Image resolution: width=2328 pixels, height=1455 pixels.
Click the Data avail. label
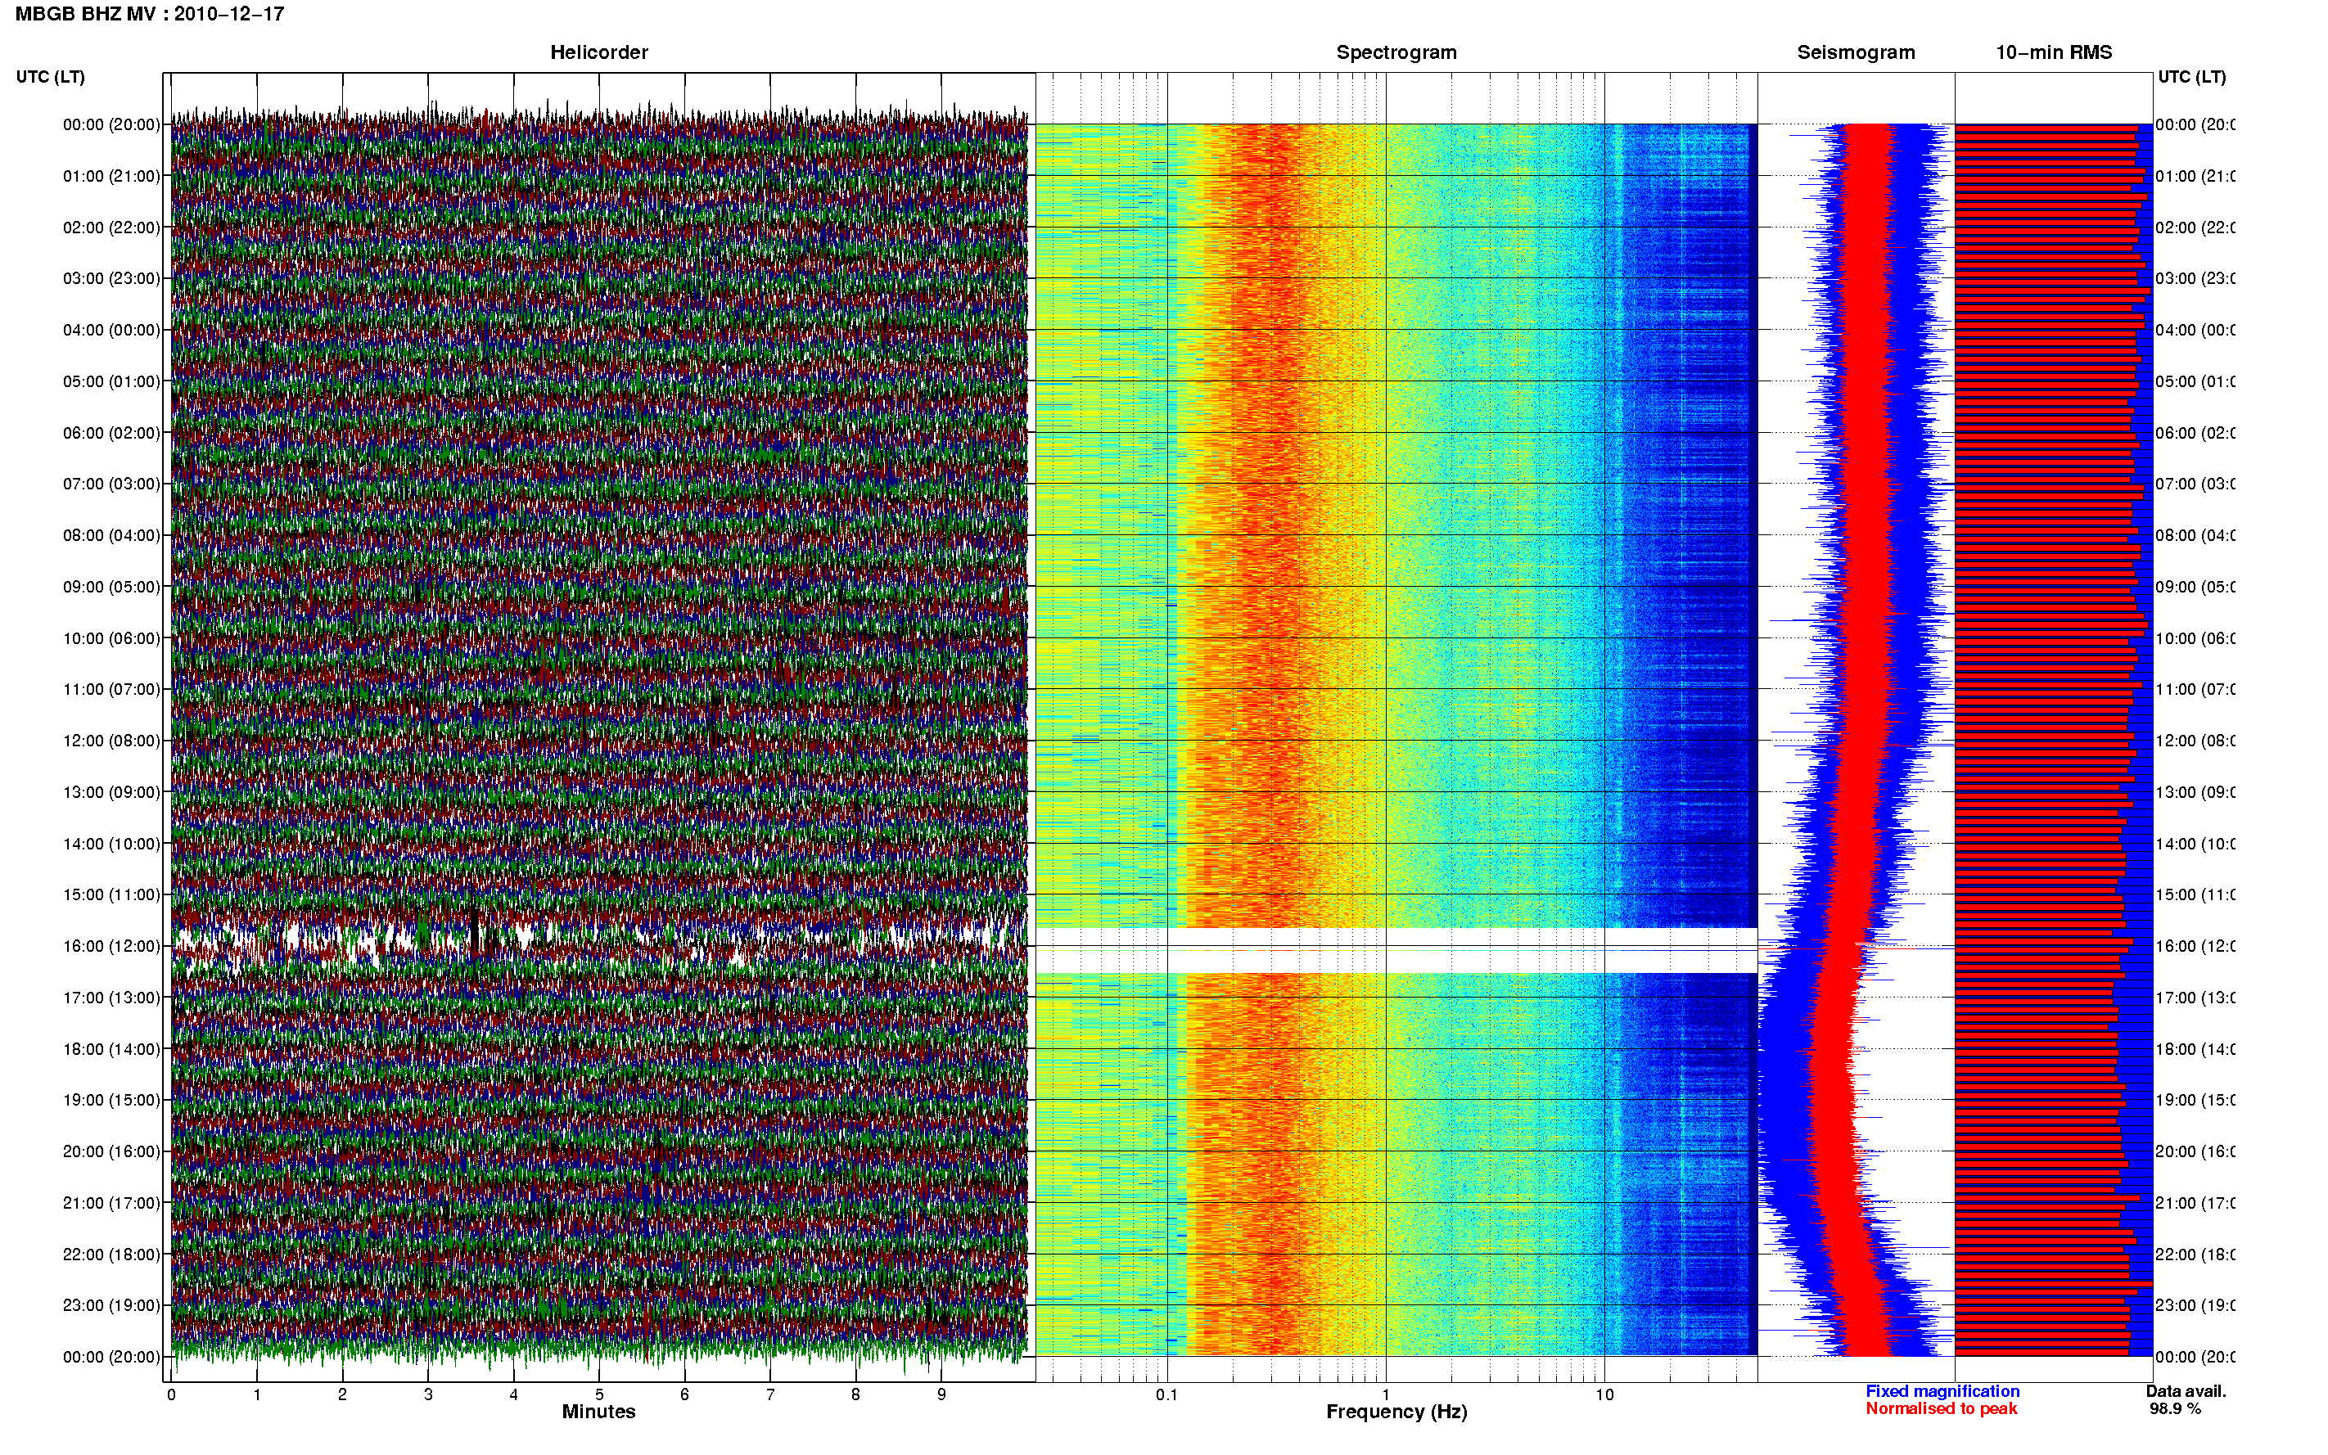pos(2186,1391)
